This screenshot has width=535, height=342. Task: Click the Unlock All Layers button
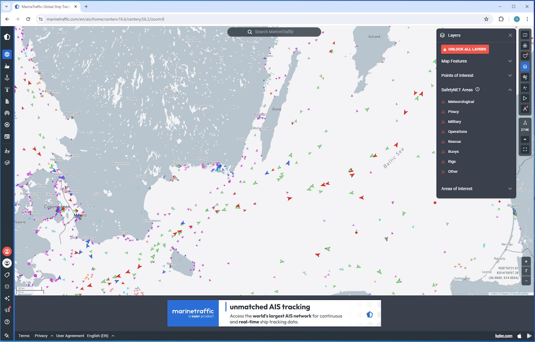click(465, 49)
